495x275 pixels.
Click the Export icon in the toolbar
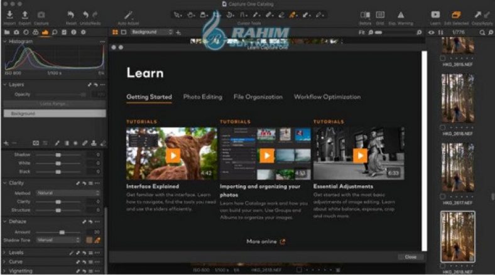[24, 15]
